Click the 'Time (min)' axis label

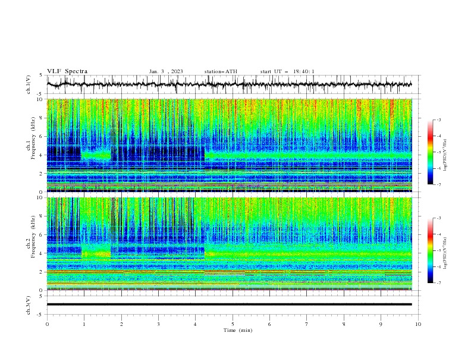[238, 330]
